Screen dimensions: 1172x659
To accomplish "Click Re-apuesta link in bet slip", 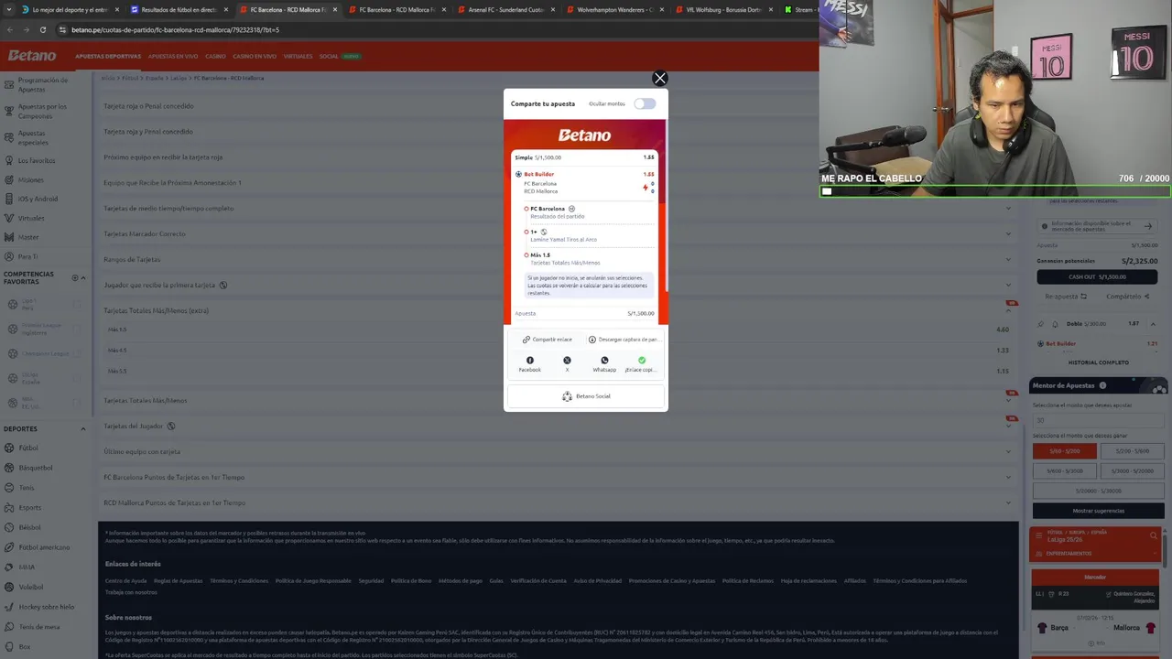I will point(1066,297).
